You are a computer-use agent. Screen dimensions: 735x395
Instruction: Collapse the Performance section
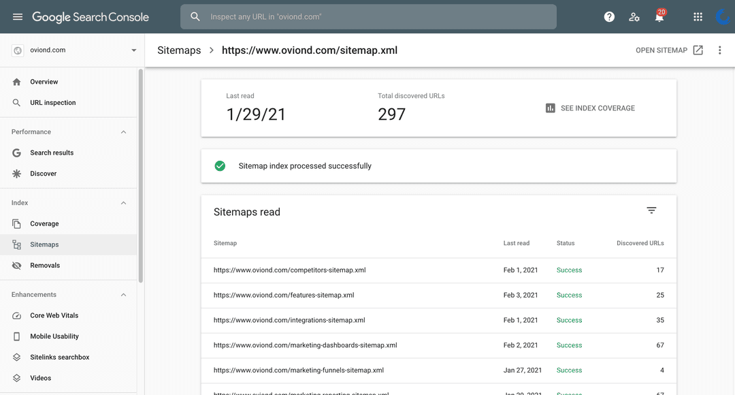pyautogui.click(x=123, y=132)
